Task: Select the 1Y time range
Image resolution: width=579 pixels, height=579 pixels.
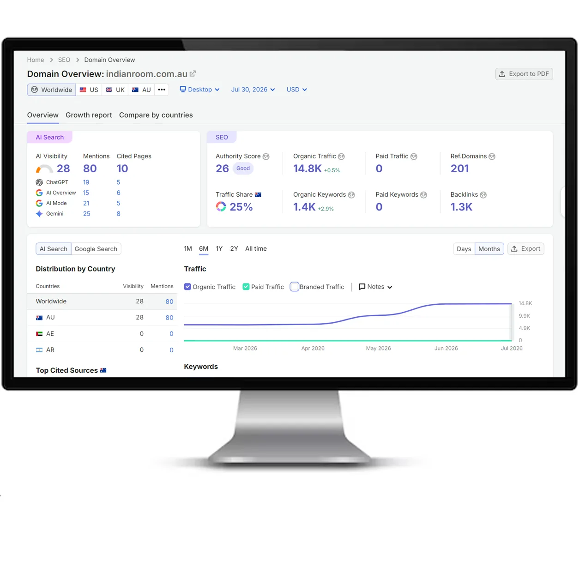Action: (219, 248)
